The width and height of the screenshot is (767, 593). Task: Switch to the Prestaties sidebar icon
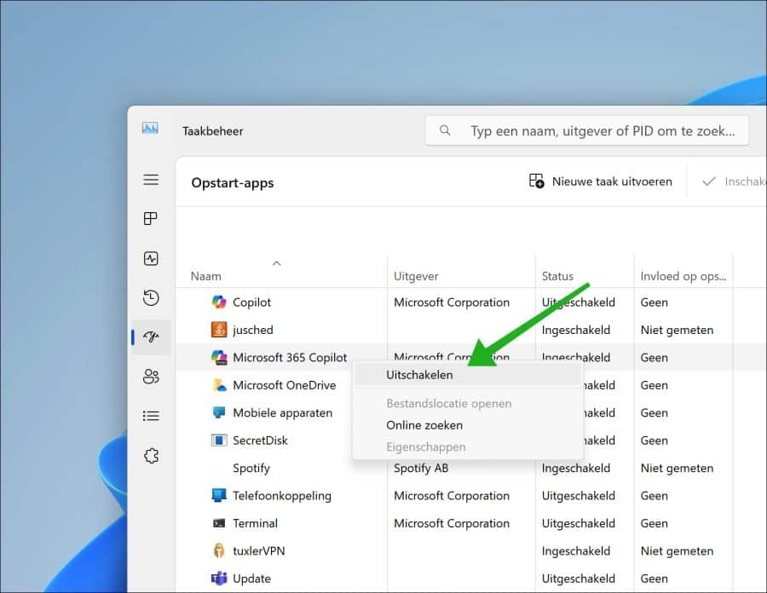(x=151, y=258)
